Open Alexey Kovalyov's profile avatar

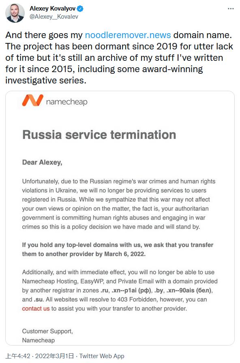pos(15,13)
